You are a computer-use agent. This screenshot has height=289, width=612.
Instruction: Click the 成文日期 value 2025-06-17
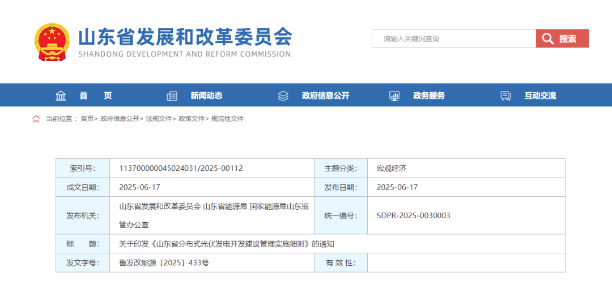[140, 187]
